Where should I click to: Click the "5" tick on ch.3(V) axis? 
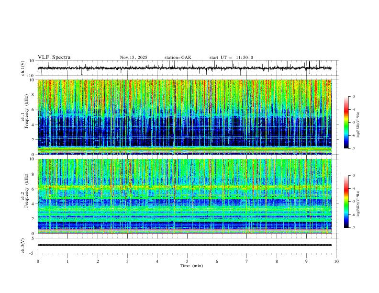pos(33,238)
